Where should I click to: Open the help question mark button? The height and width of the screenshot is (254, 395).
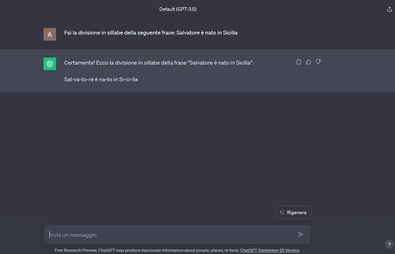(x=389, y=244)
